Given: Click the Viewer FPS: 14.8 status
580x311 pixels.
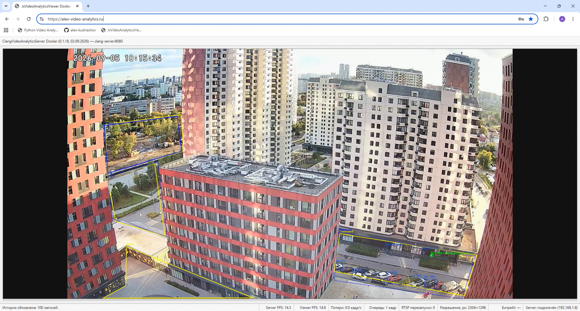Looking at the screenshot, I should tap(313, 308).
